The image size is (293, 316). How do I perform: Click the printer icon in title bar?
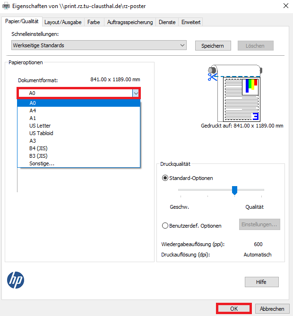[6, 6]
